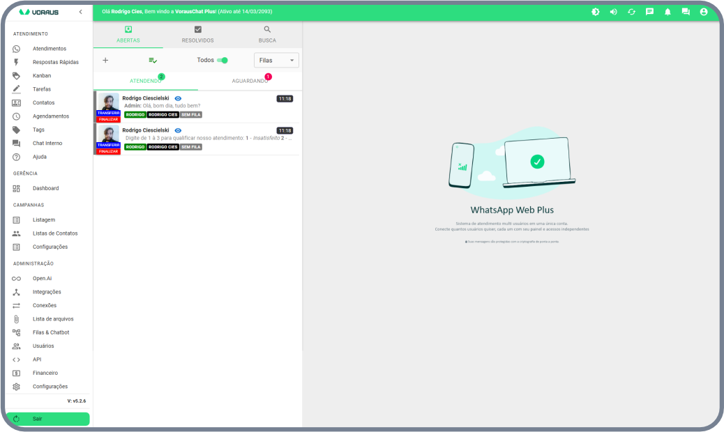Click Finalizar on the first ticket
The image size is (724, 432).
click(108, 119)
